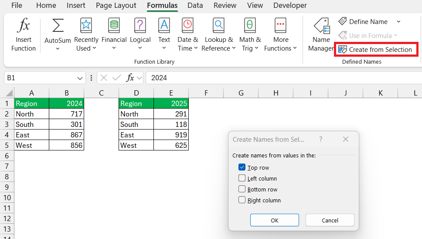Expand the Name Box dropdown
Viewport: 422px width, 239px height.
point(80,78)
